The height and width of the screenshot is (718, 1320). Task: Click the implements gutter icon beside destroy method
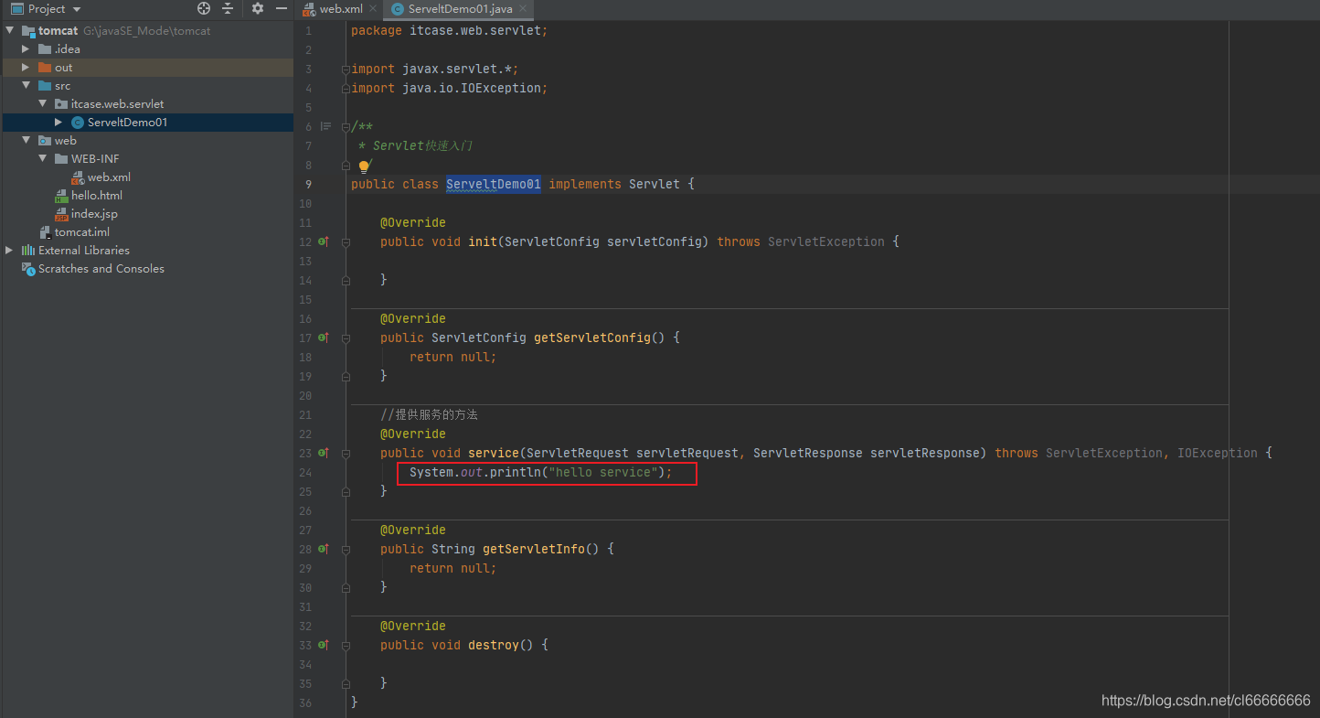pos(323,645)
